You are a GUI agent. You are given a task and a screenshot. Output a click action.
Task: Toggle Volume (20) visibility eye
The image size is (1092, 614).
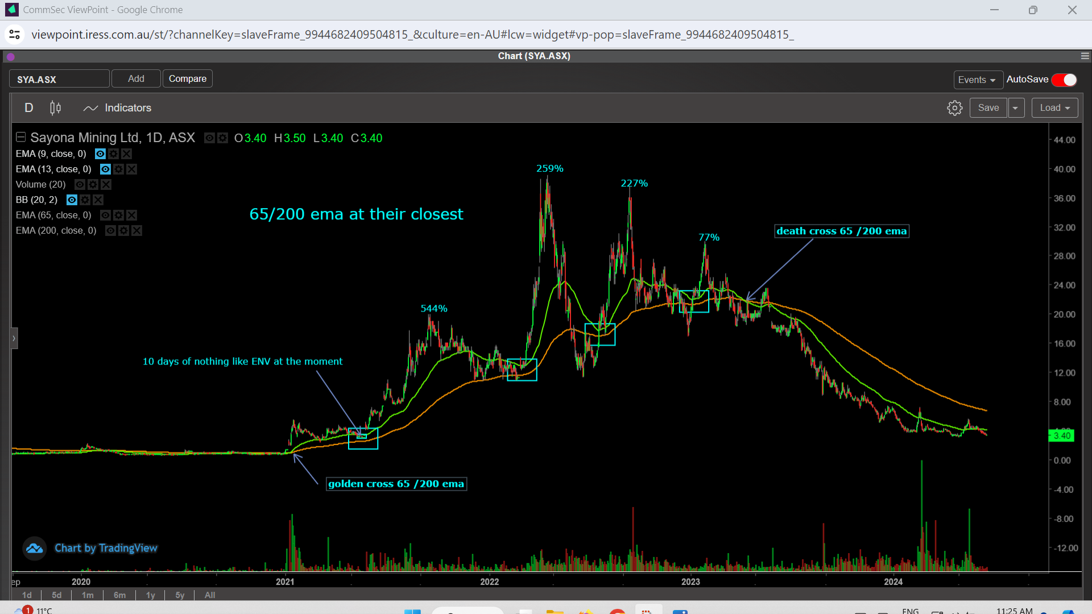tap(80, 185)
